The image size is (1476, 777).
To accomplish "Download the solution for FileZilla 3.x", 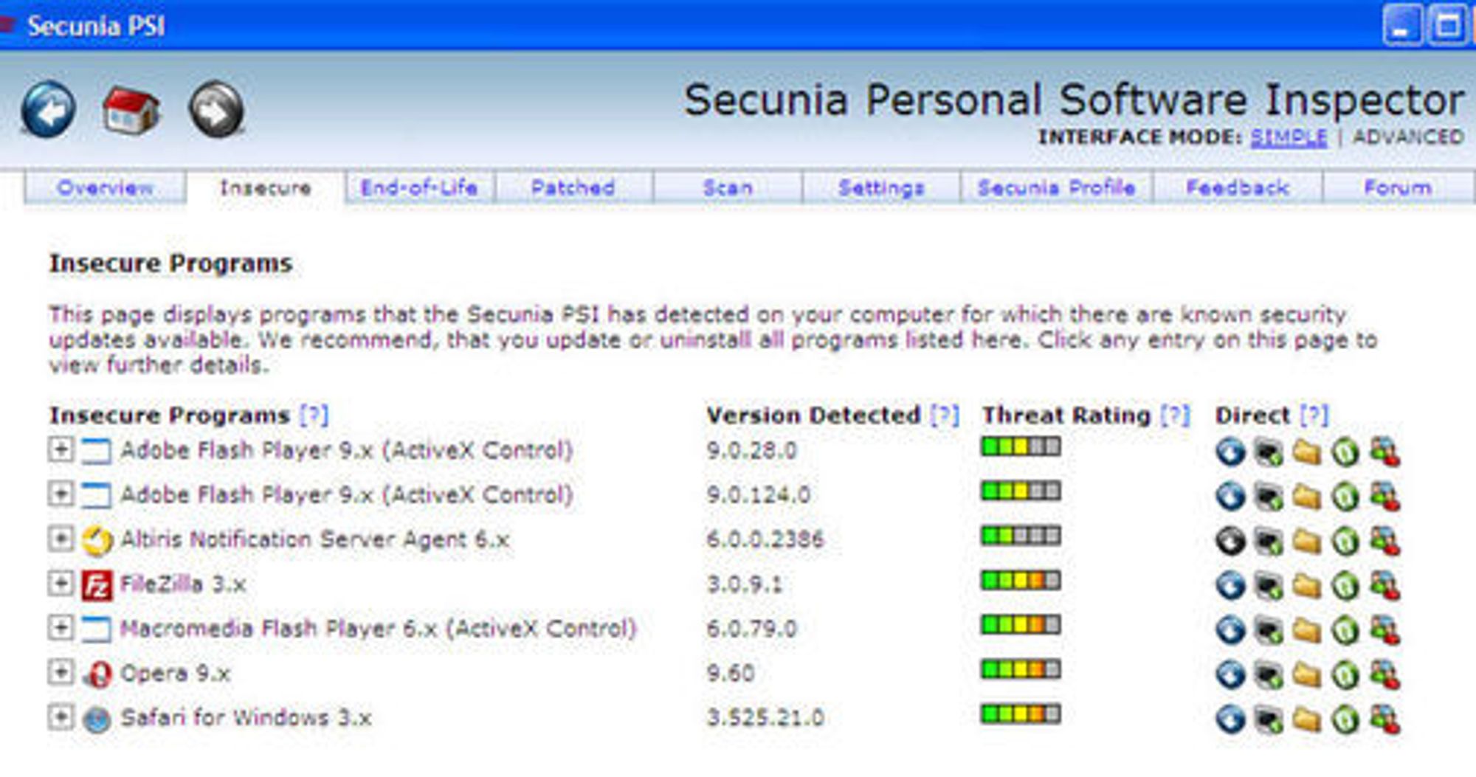I will click(1230, 585).
